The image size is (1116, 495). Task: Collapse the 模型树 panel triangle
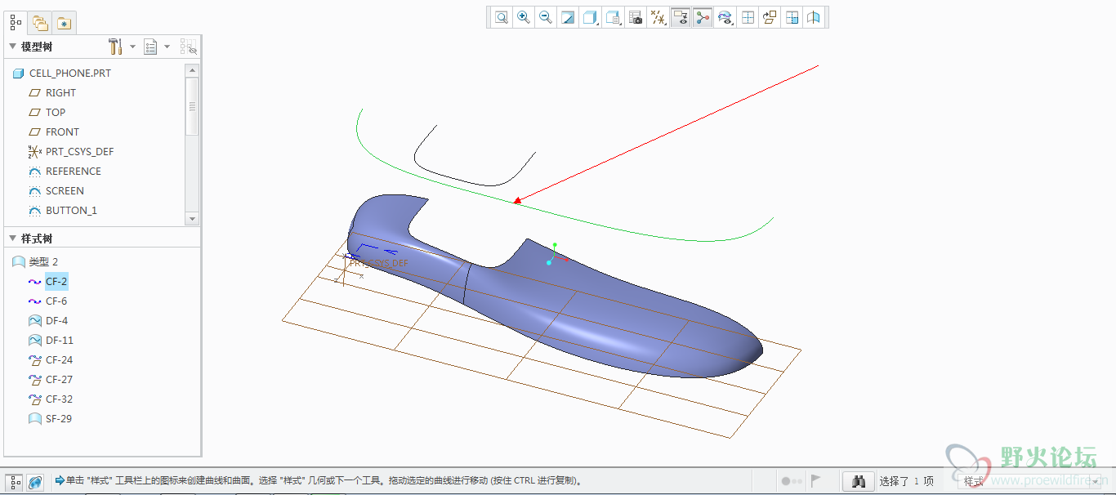(x=12, y=47)
